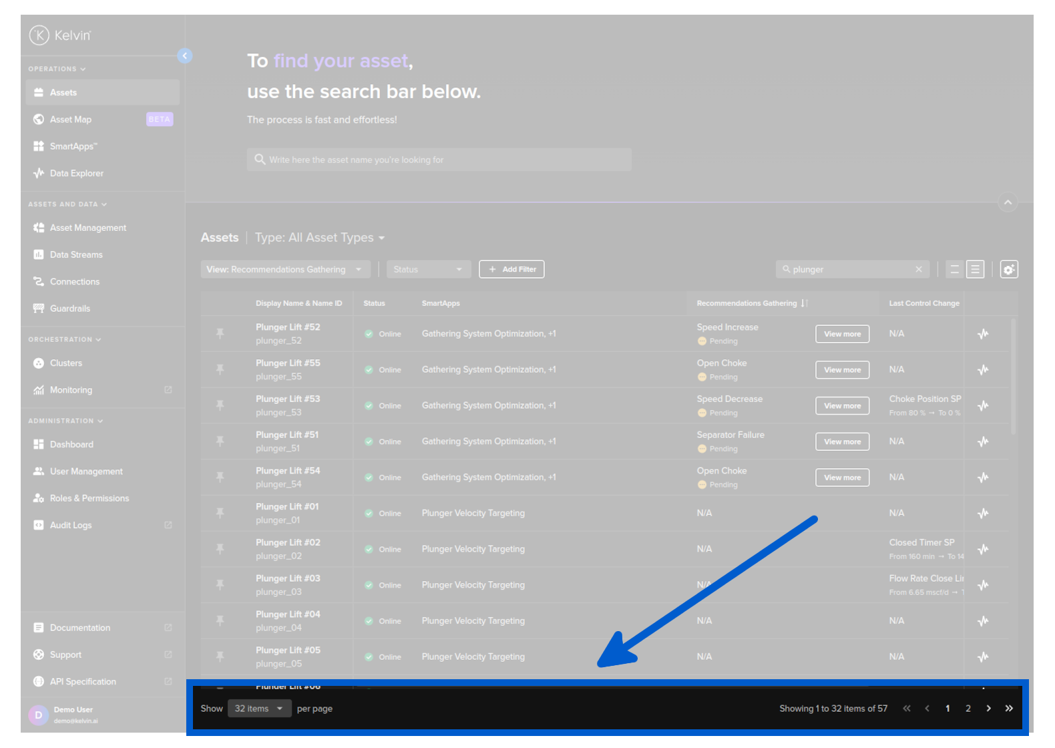Image resolution: width=1055 pixels, height=748 pixels.
Task: Click the Add Filter button
Action: pos(511,269)
